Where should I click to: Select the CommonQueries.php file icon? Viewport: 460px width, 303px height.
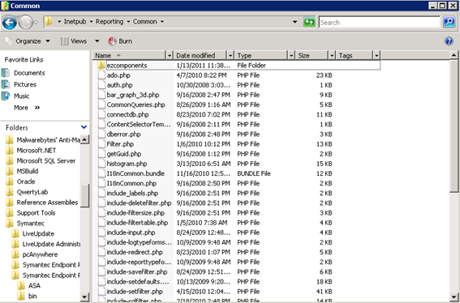click(101, 105)
